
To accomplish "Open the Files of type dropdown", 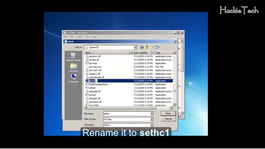I will coord(152,119).
